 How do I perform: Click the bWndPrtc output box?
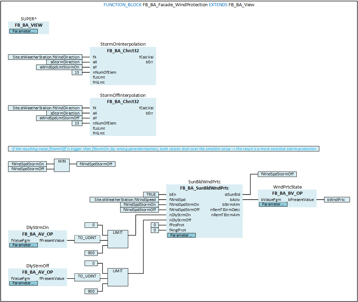click(x=337, y=200)
